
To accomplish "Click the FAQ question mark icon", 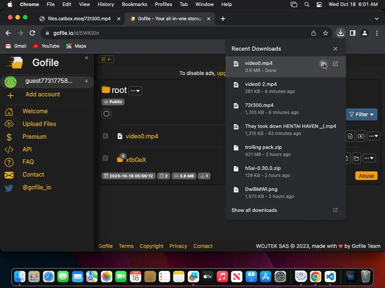I will tap(9, 162).
